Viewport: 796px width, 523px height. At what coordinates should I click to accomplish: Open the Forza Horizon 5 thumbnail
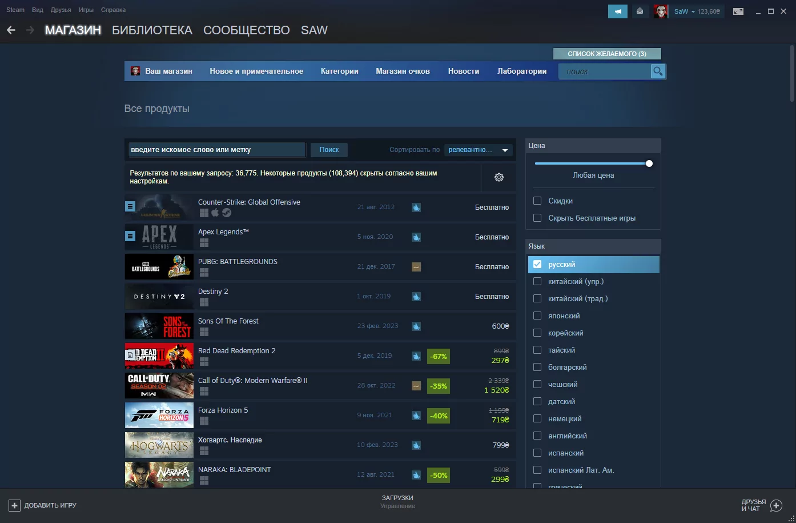coord(159,416)
